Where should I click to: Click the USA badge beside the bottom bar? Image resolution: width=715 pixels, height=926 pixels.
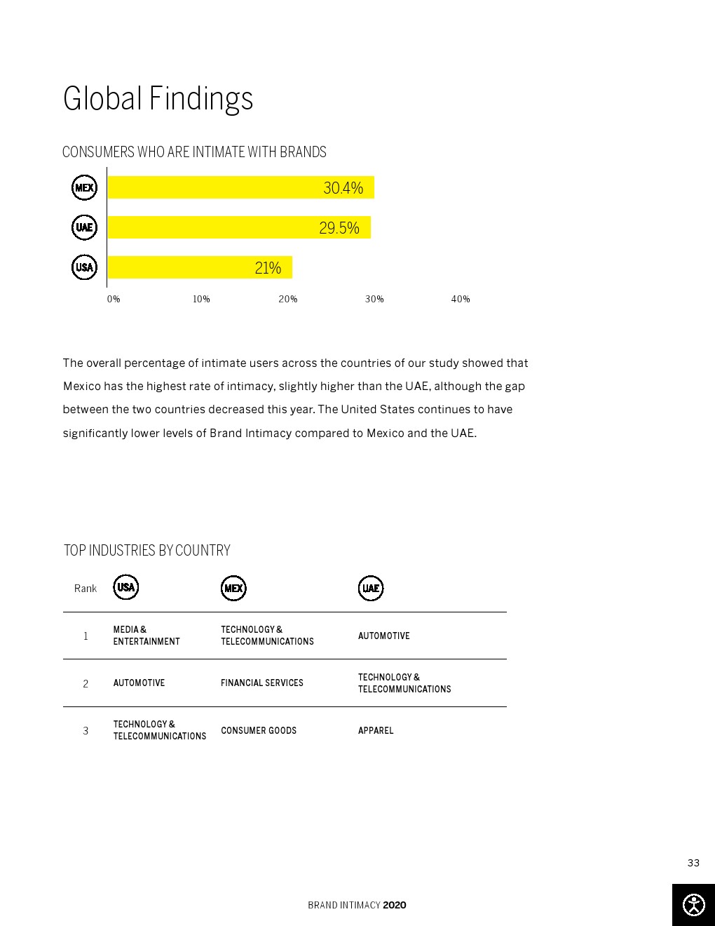coord(85,267)
